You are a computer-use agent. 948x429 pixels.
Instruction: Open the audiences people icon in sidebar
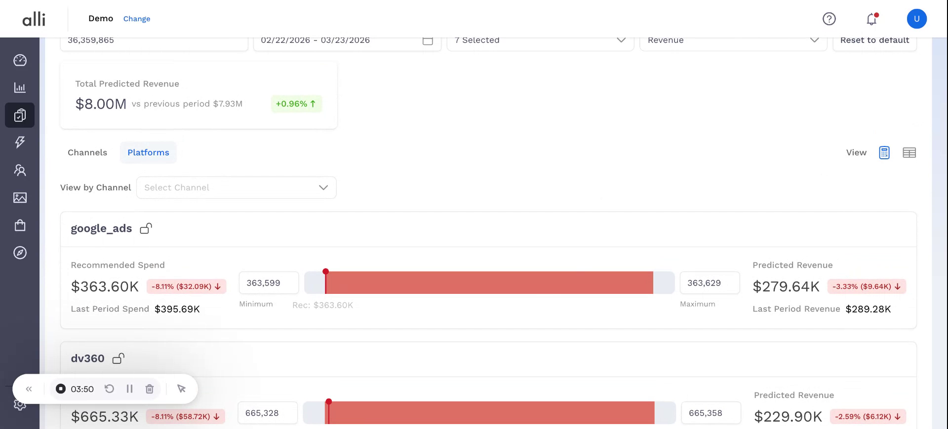coord(20,170)
